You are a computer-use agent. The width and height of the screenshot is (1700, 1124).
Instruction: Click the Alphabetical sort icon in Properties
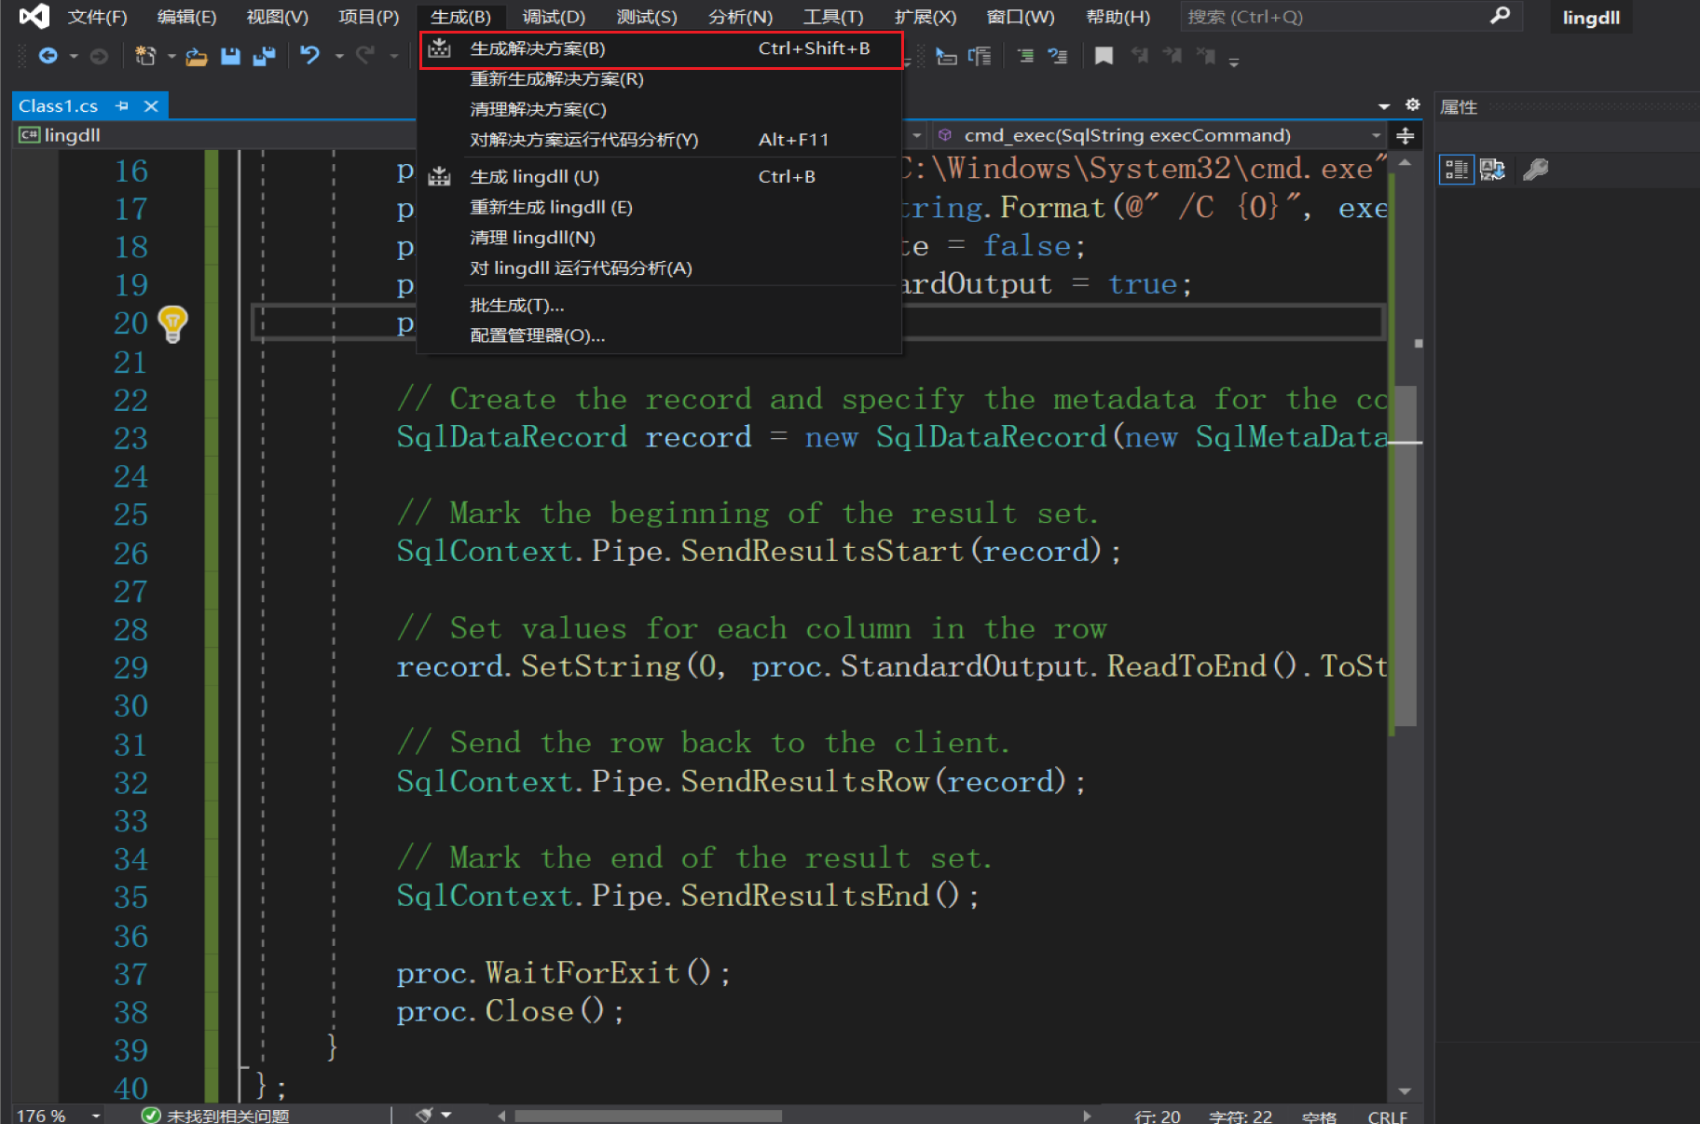1492,170
